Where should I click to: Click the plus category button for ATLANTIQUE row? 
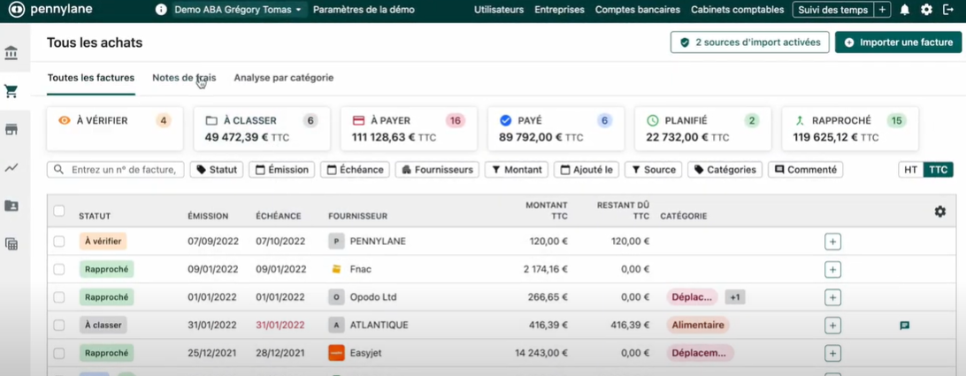(x=832, y=325)
